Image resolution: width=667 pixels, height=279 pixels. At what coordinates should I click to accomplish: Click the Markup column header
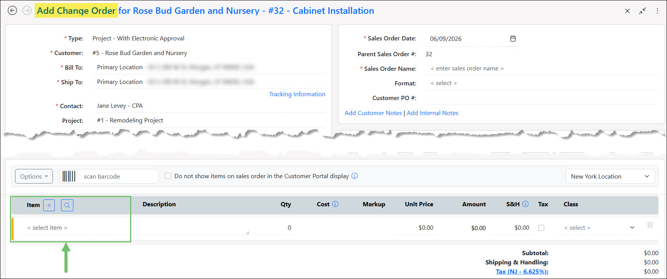(374, 204)
